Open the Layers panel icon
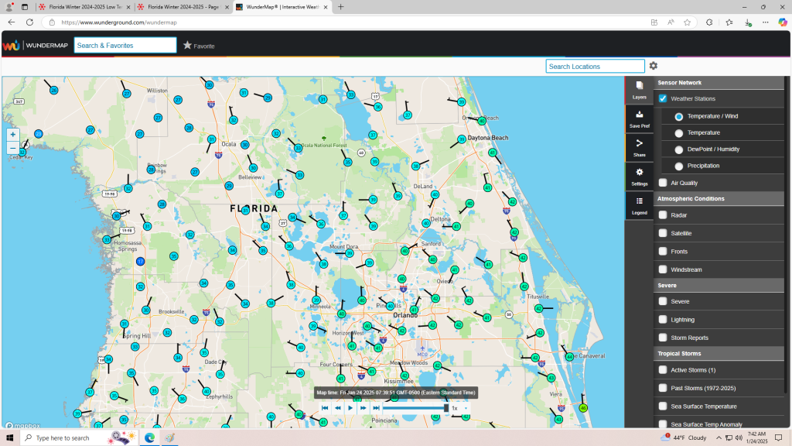792x446 pixels. [639, 89]
